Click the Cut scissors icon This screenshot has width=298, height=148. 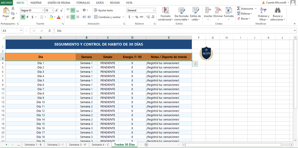point(13,8)
